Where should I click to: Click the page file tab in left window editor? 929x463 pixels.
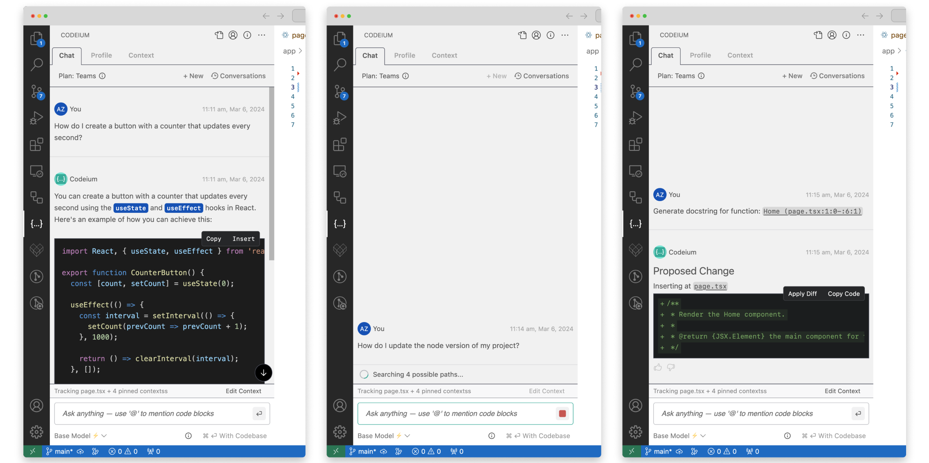click(293, 35)
